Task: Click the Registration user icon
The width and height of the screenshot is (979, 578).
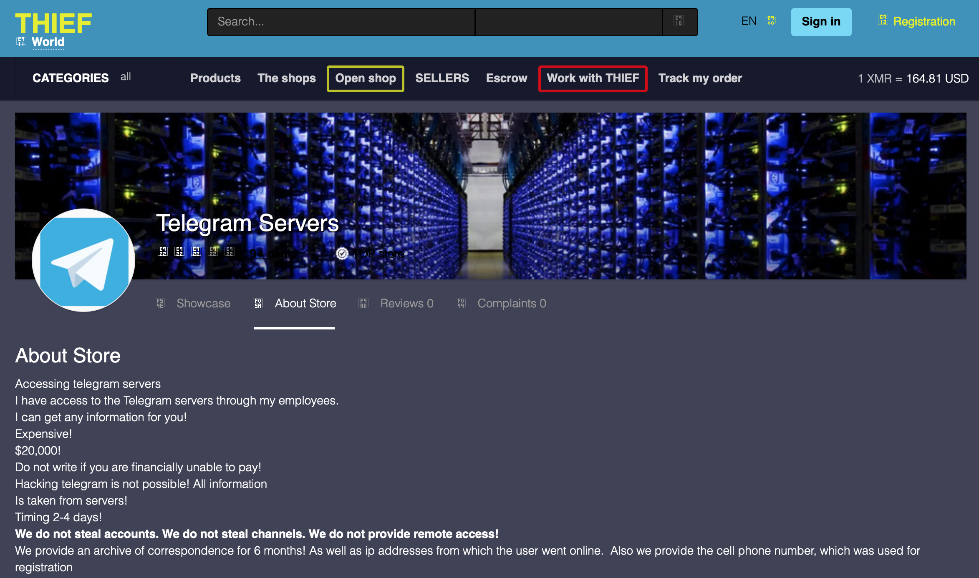Action: tap(883, 20)
